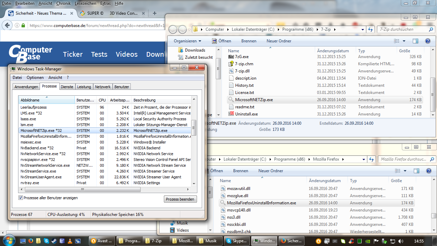Click the mozglue.dll file icon

click(x=223, y=196)
